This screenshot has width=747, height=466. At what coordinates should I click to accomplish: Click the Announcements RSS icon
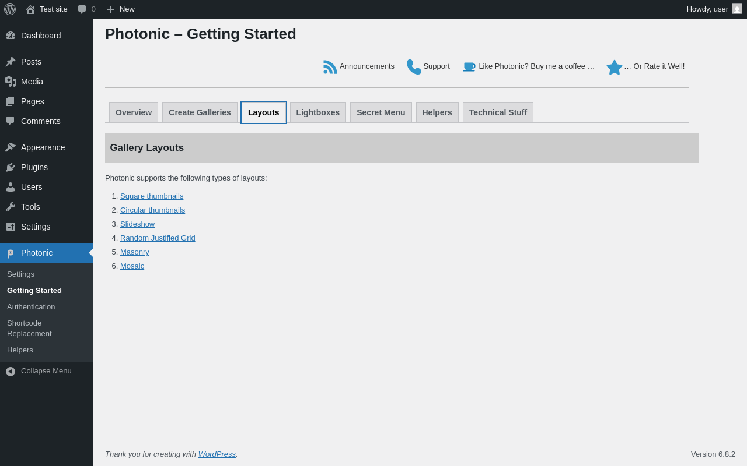330,67
